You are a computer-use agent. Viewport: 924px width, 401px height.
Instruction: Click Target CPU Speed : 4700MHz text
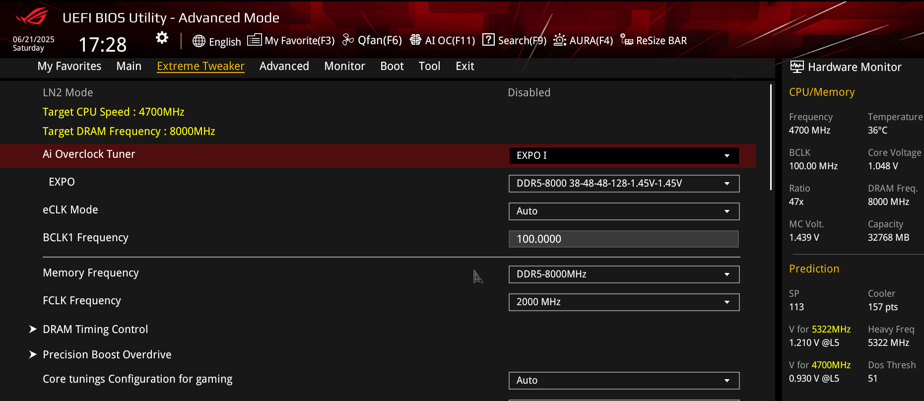coord(114,112)
